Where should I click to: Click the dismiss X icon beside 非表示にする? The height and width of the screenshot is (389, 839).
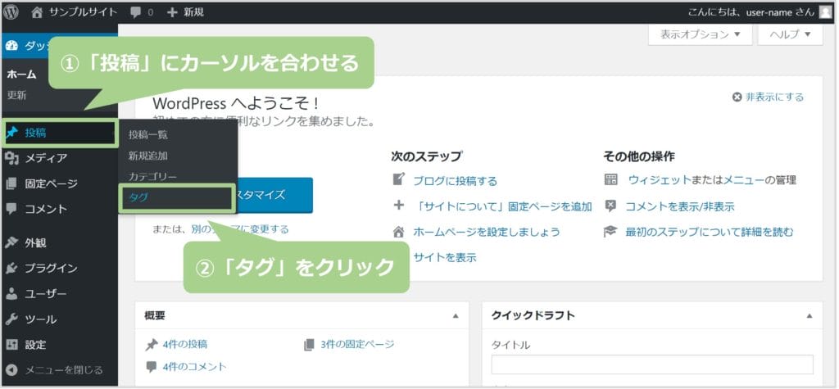[x=737, y=97]
